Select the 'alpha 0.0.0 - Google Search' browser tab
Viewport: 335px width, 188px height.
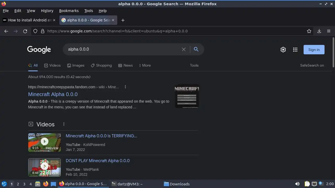(88, 20)
